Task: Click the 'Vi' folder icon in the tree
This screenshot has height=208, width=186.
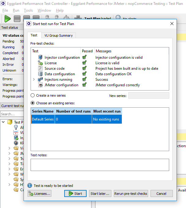Action: click(x=16, y=148)
